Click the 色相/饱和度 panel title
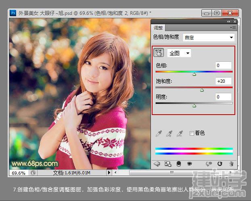This screenshot has height=201, width=251. pos(166,37)
